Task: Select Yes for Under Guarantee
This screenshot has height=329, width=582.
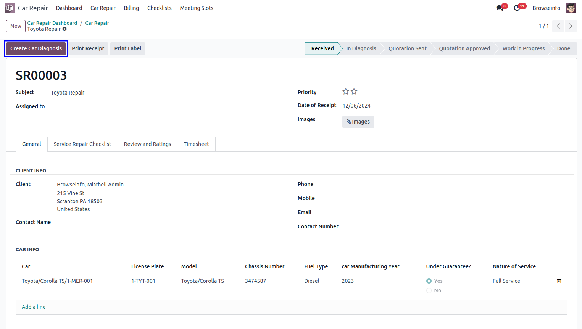Action: point(429,281)
